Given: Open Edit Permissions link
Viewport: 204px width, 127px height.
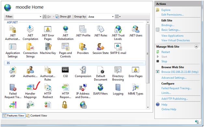Looking at the screenshot, I should [172, 15].
